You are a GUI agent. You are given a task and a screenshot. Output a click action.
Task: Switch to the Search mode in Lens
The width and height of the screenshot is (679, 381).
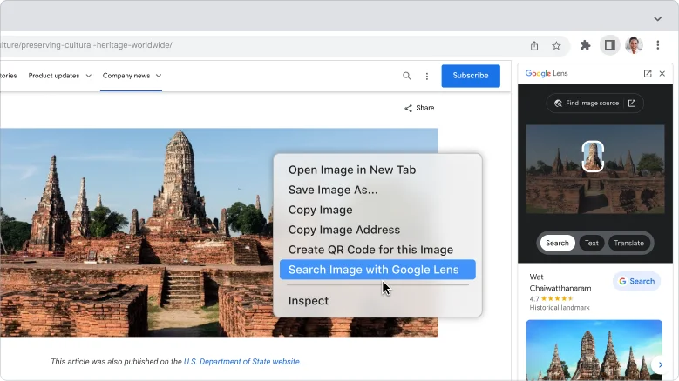(557, 243)
